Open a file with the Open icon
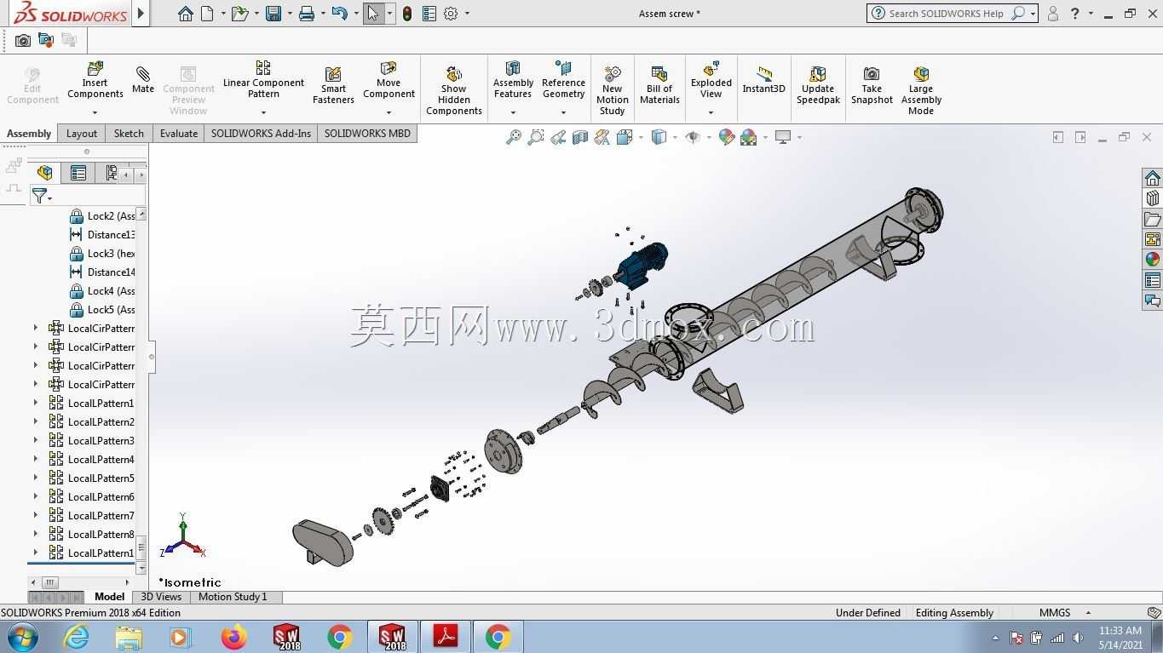 coord(239,14)
